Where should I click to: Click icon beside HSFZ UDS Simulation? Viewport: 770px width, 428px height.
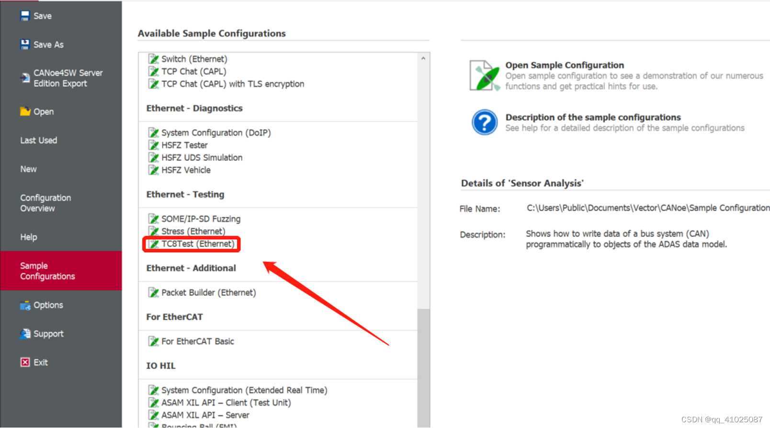pos(154,158)
